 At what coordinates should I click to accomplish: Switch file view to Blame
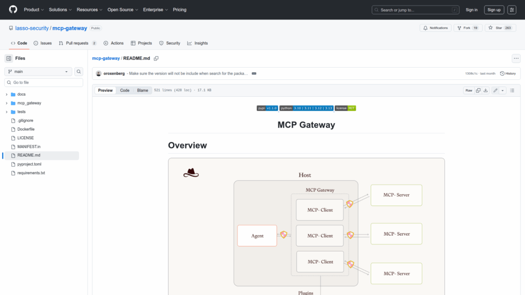click(x=143, y=90)
